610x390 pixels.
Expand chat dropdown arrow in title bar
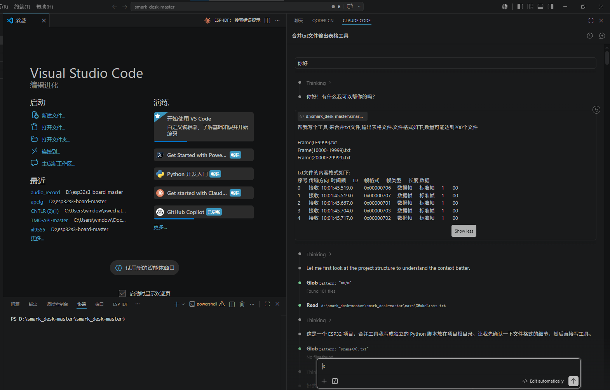pyautogui.click(x=359, y=7)
